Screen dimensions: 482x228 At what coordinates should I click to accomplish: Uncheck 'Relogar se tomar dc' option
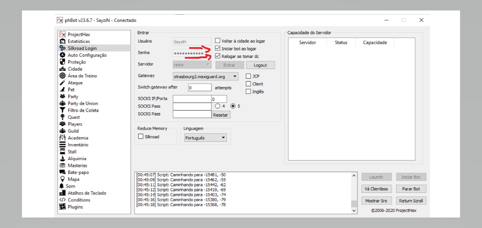click(x=217, y=56)
